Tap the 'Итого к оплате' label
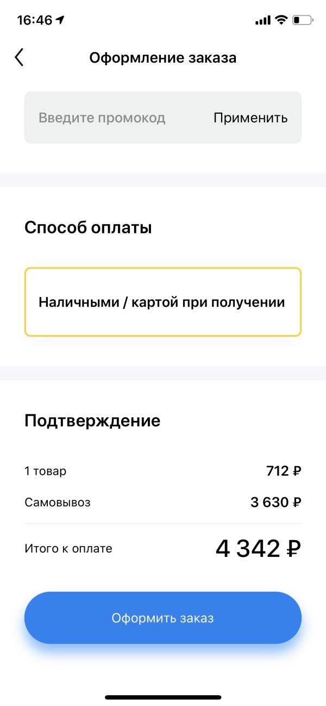The width and height of the screenshot is (326, 706). (68, 549)
